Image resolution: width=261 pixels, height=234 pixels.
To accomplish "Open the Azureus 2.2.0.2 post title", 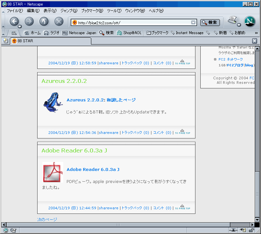I will [64, 81].
